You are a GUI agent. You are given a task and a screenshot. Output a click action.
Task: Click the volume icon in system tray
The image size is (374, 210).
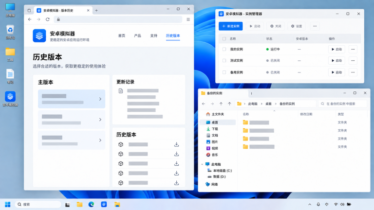coord(342,204)
